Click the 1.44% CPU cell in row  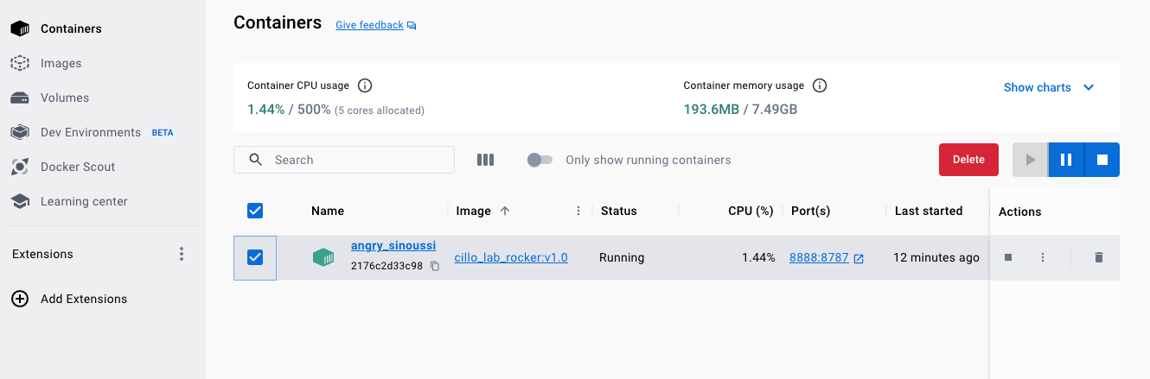click(758, 257)
